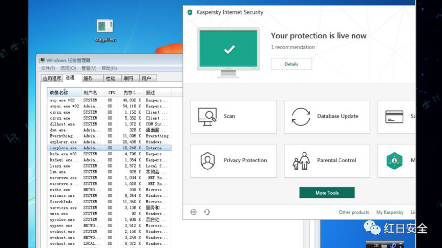Click the green monitor protection status image
Image resolution: width=442 pixels, height=248 pixels.
pyautogui.click(x=228, y=52)
